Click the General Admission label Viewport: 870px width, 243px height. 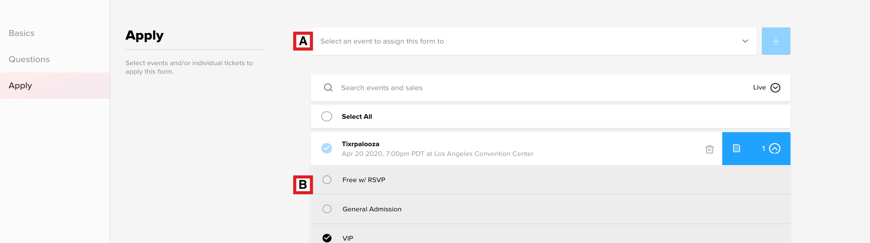click(372, 209)
